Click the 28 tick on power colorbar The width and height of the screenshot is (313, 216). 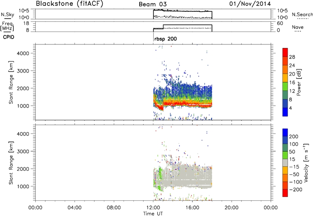[292, 57]
